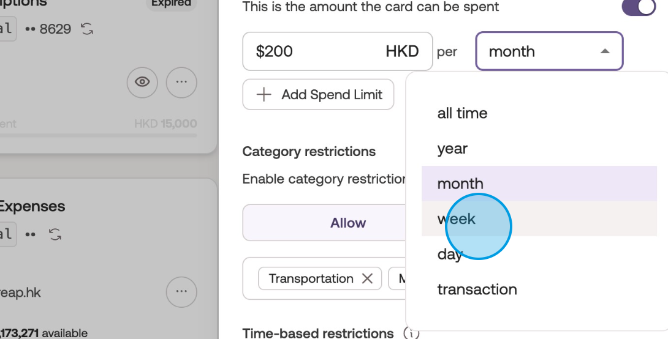Collapse the month period dropdown
This screenshot has width=668, height=339.
tap(605, 51)
